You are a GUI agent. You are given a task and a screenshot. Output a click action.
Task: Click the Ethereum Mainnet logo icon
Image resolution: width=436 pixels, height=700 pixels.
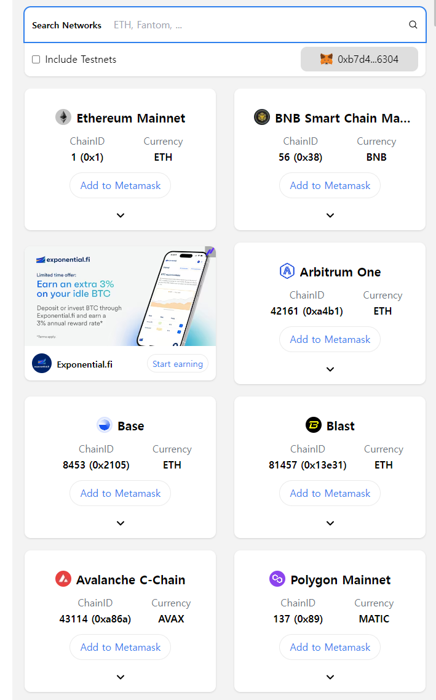pos(63,117)
